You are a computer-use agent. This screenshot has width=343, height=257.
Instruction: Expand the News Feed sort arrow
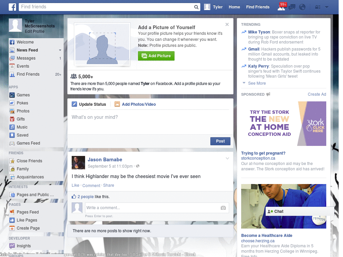point(60,50)
